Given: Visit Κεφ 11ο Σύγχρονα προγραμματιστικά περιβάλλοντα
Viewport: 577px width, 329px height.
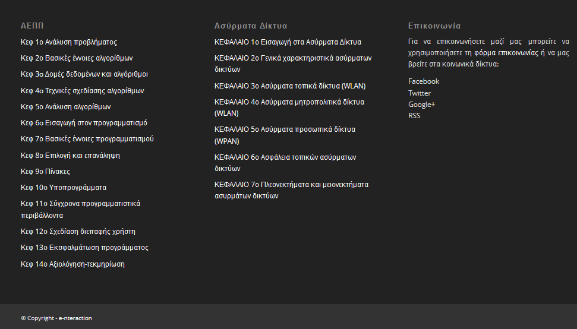Looking at the screenshot, I should click(x=81, y=209).
